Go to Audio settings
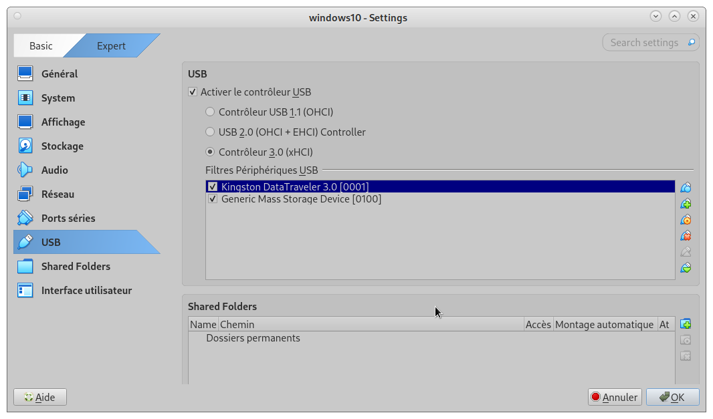 pos(56,170)
